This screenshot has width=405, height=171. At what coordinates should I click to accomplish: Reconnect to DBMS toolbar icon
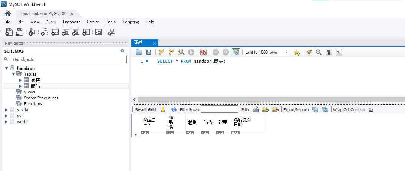pos(111,32)
